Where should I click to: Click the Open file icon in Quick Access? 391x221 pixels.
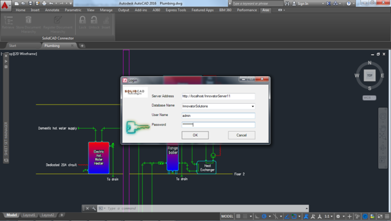[x=23, y=3]
